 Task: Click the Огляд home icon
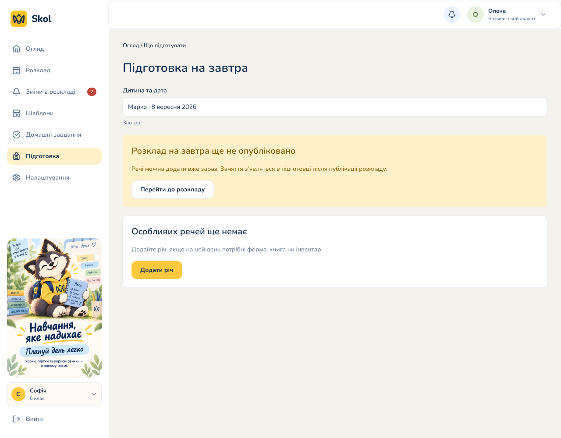17,49
